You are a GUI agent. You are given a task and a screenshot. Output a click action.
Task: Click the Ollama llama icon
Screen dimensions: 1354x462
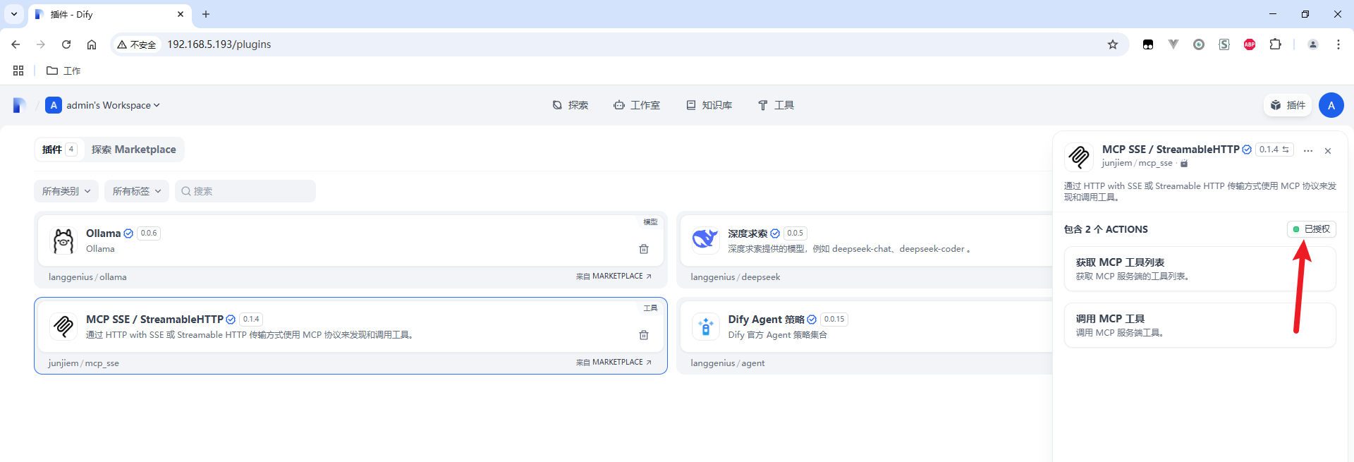[63, 241]
